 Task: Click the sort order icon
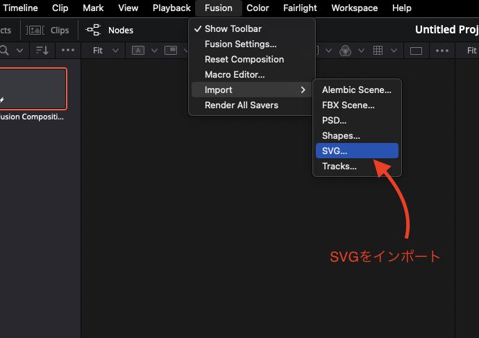[x=42, y=51]
